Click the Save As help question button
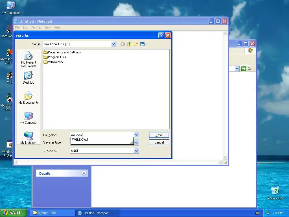Viewport: 289px width, 217px height. [161, 35]
